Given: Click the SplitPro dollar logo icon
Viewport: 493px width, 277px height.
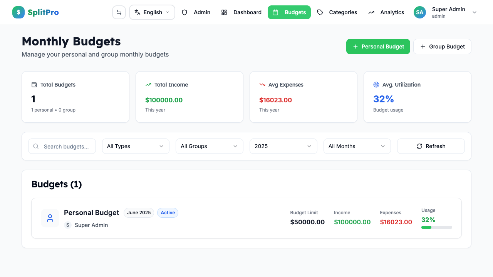Looking at the screenshot, I should 18,12.
